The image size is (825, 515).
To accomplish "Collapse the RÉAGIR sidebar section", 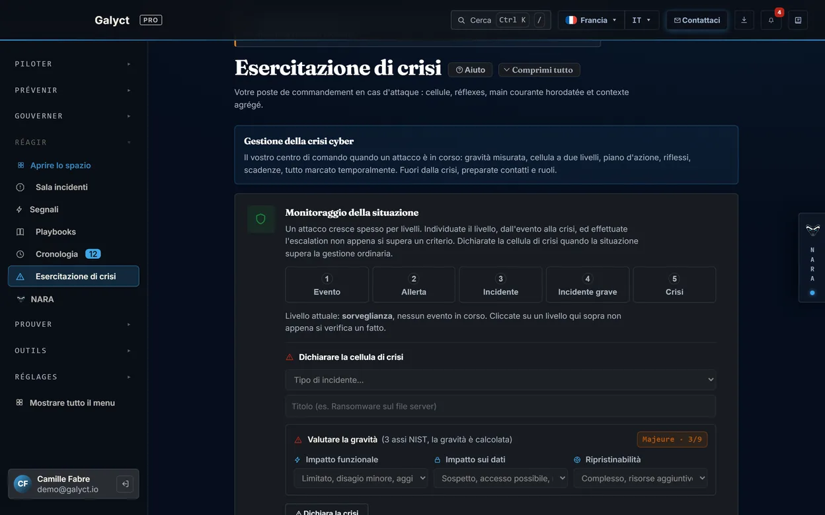I will pos(73,142).
